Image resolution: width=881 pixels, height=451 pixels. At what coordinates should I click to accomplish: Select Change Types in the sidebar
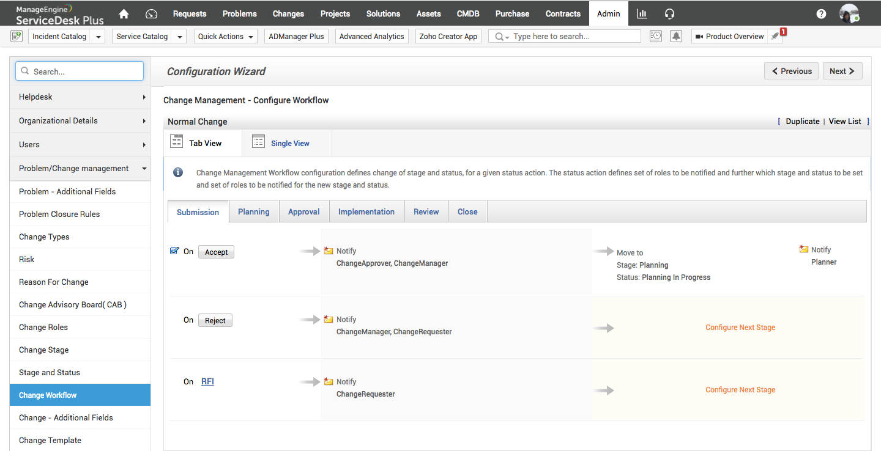(44, 237)
